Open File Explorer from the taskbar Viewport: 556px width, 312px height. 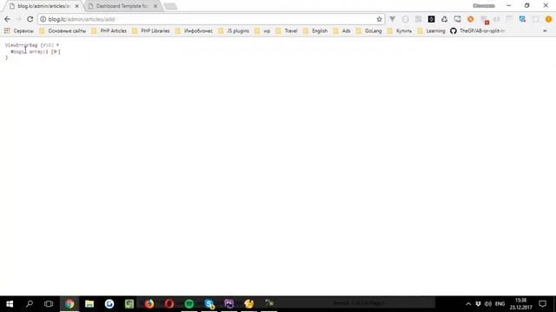tap(89, 303)
